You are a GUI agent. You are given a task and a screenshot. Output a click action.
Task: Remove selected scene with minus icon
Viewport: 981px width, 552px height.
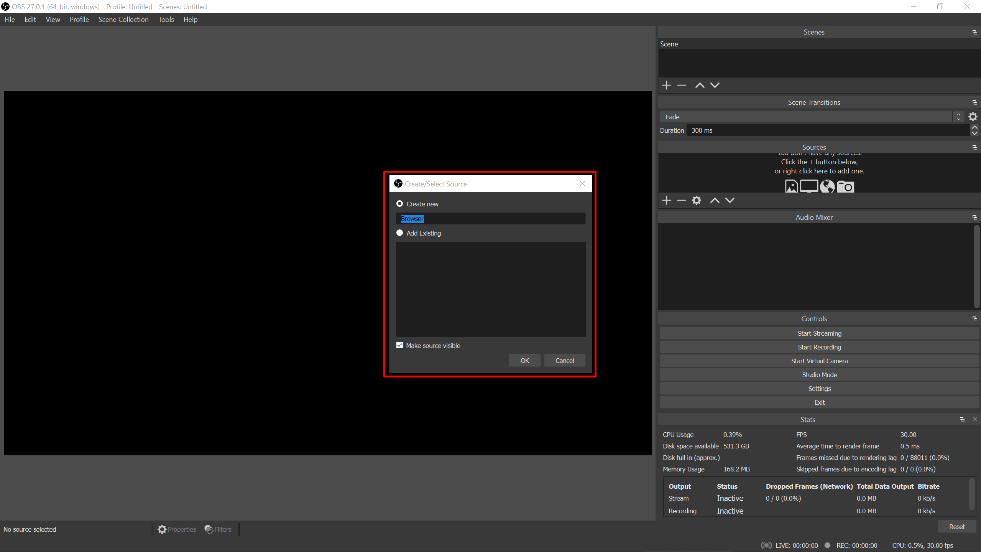(x=681, y=85)
